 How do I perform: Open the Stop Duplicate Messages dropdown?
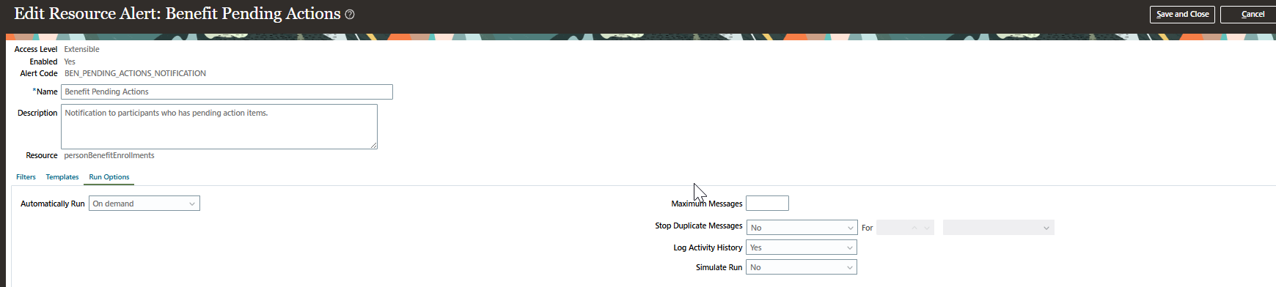[802, 228]
